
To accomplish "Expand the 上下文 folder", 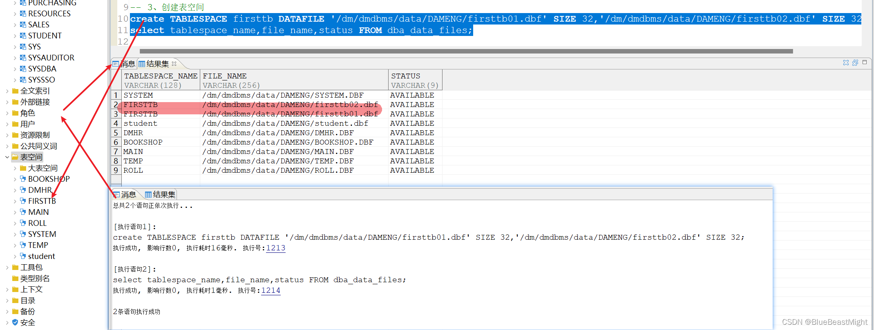I will point(7,289).
